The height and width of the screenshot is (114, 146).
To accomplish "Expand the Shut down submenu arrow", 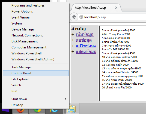I will pyautogui.click(x=65, y=99).
